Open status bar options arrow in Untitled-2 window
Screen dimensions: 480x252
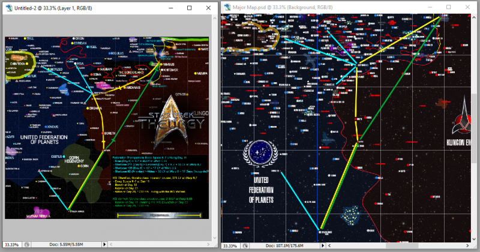(x=104, y=244)
